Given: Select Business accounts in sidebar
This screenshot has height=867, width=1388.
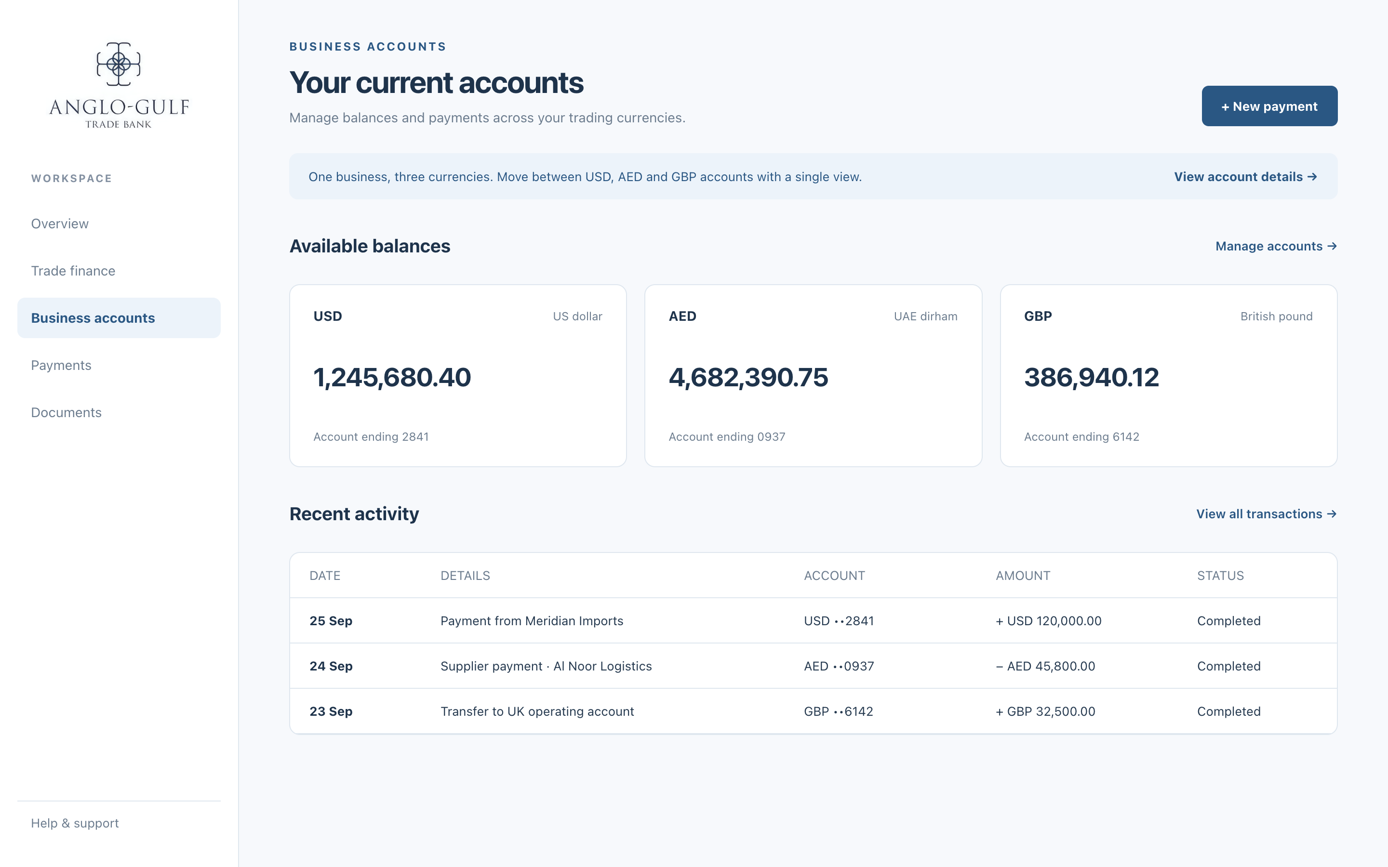Looking at the screenshot, I should tap(119, 318).
